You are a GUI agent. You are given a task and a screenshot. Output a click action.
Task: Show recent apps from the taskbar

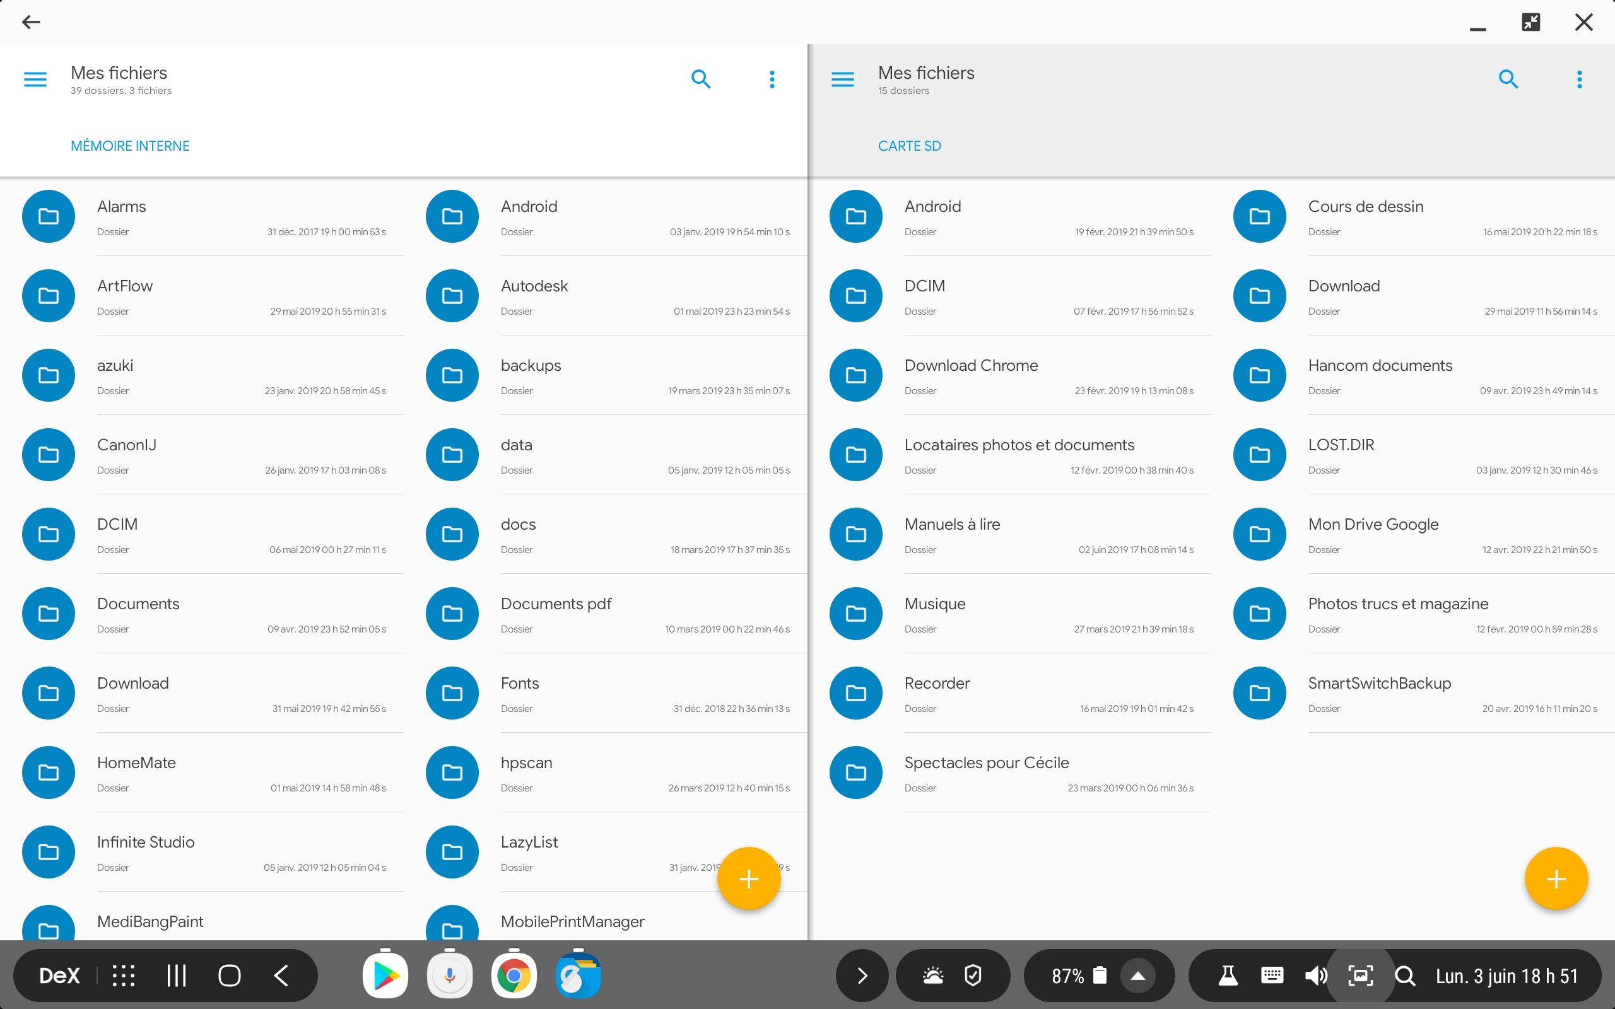pyautogui.click(x=176, y=976)
